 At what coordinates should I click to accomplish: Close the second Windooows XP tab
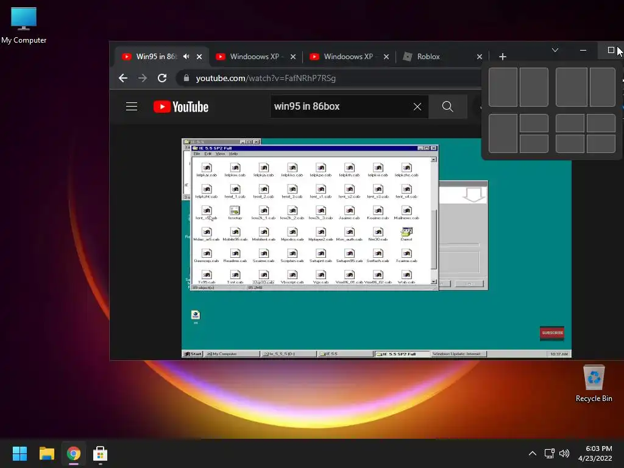(386, 57)
